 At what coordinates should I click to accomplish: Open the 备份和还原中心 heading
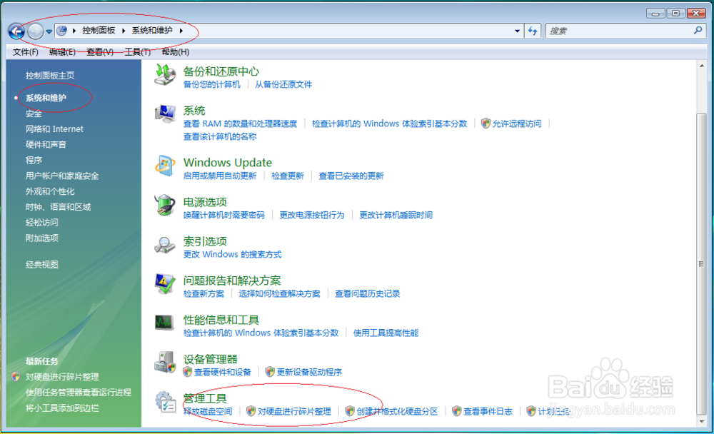[221, 71]
